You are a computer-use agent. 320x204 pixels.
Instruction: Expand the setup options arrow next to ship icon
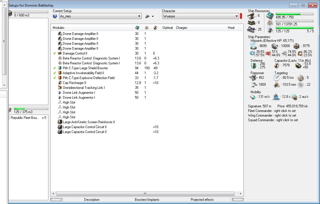tap(153, 16)
